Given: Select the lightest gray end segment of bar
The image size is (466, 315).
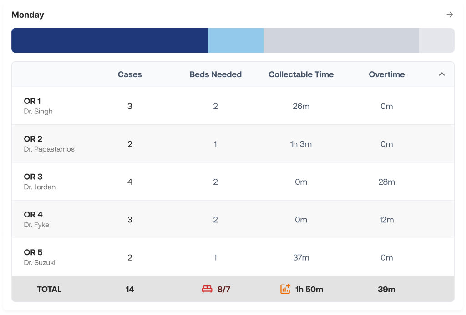Looking at the screenshot, I should pyautogui.click(x=437, y=40).
